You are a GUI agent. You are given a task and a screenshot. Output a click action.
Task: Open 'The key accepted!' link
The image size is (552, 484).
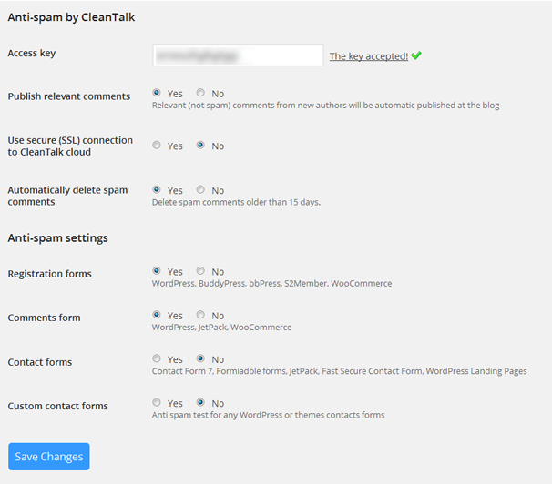(368, 56)
